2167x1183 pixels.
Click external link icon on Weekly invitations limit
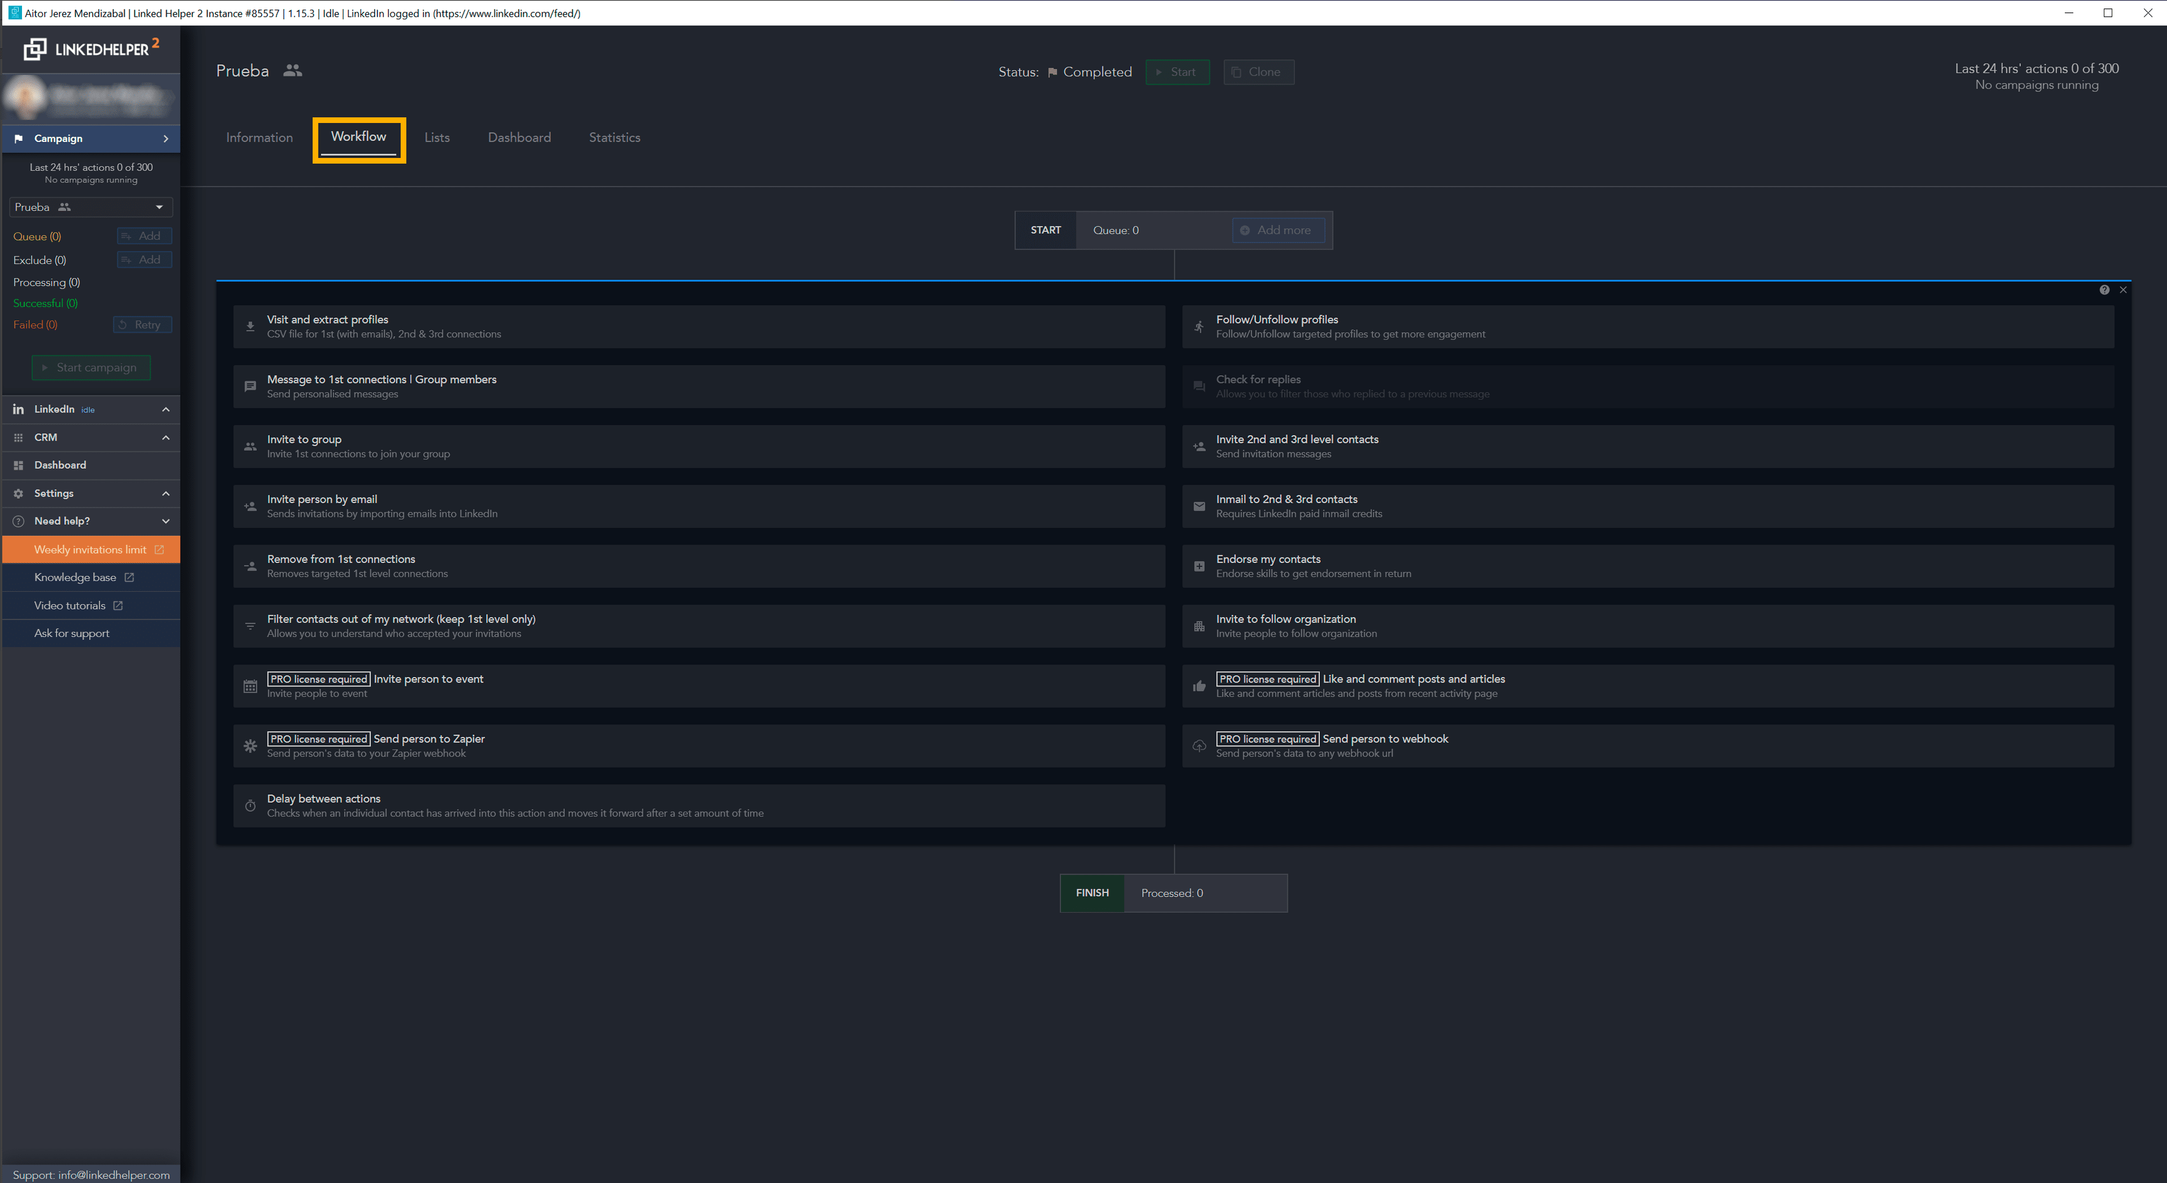point(159,550)
